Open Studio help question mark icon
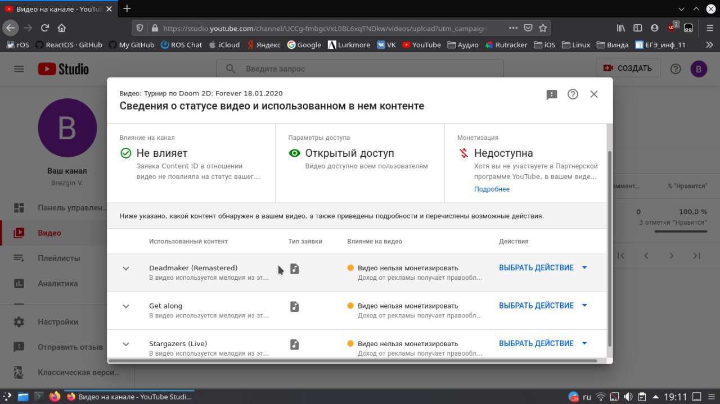Image resolution: width=720 pixels, height=404 pixels. 676,69
